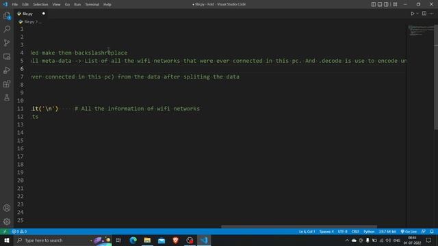Show errors and warnings in Problems panel

(x=19, y=232)
